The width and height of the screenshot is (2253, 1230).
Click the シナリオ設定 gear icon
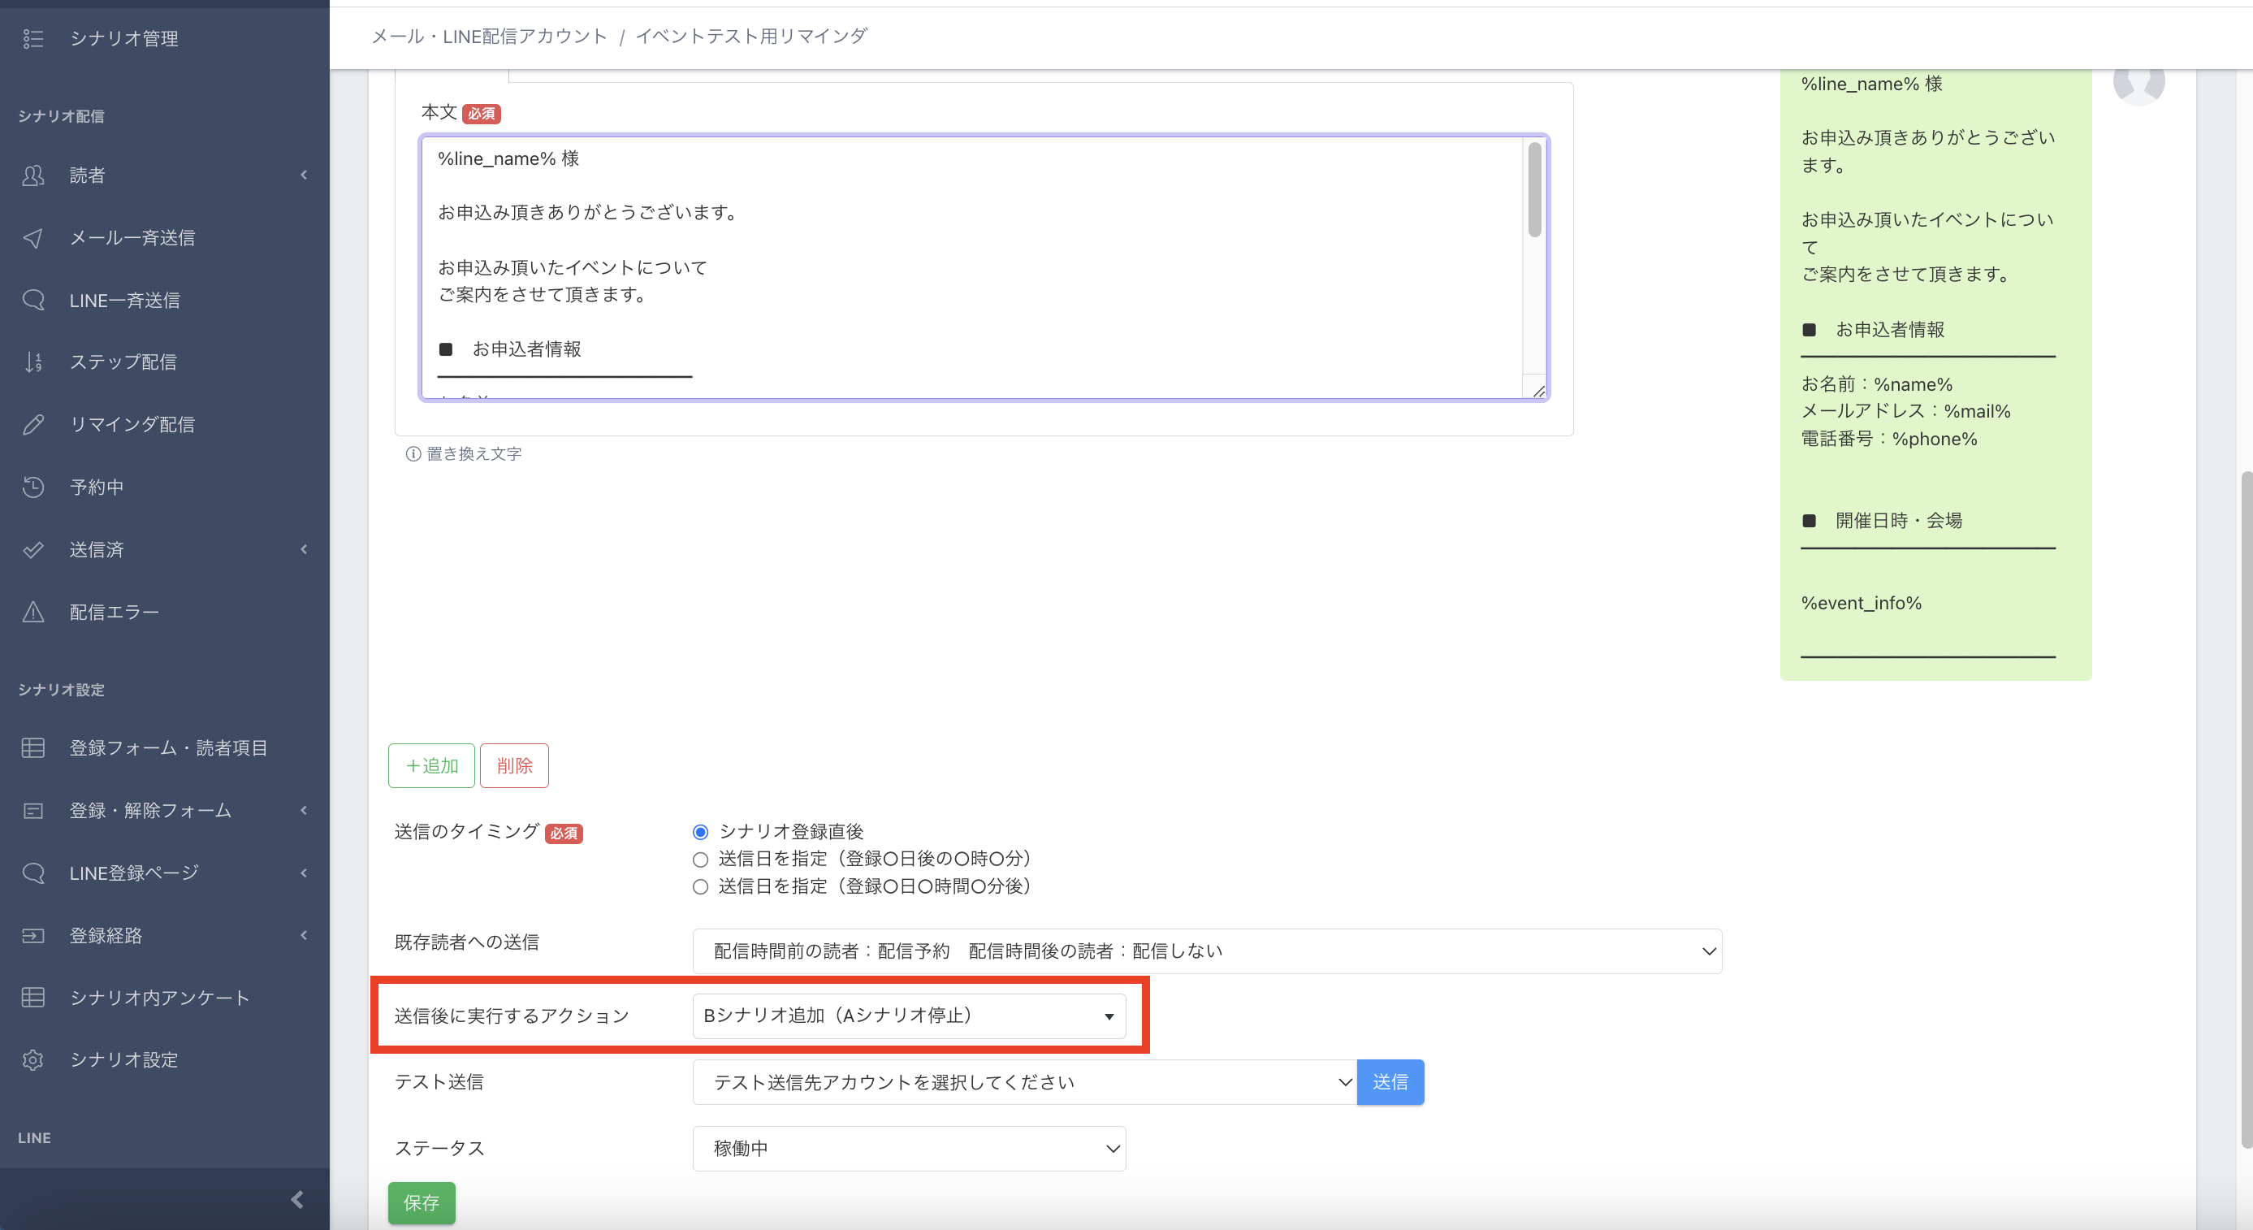click(x=33, y=1060)
